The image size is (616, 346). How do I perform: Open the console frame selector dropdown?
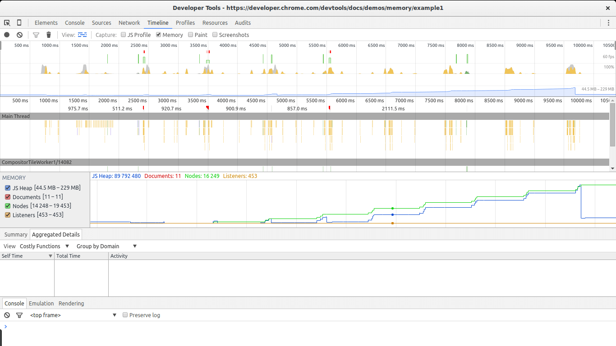pyautogui.click(x=72, y=315)
